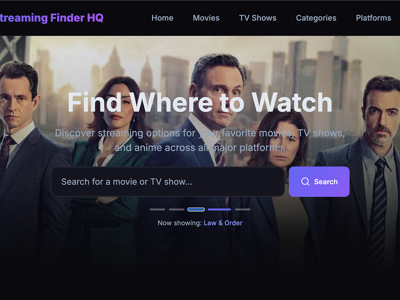Click the purple Search button label
The image size is (400, 300).
[326, 182]
